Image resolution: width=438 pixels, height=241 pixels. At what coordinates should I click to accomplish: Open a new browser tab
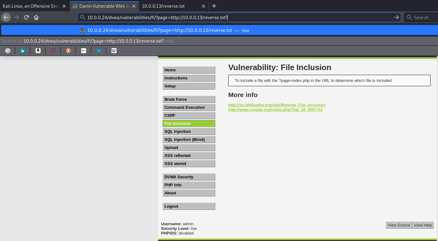[214, 6]
